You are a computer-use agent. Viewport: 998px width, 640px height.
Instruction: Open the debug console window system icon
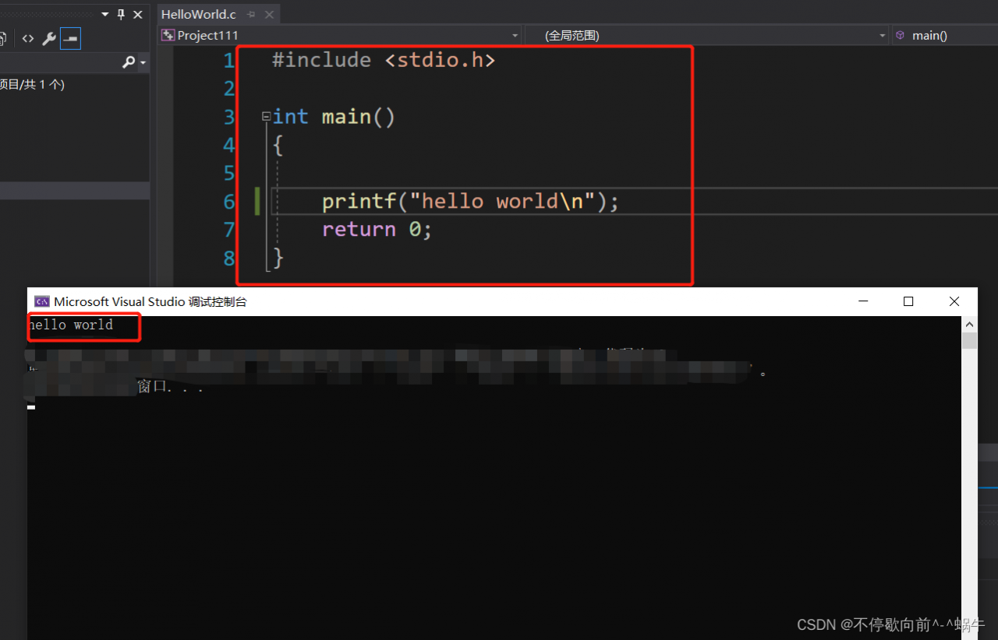[x=42, y=301]
